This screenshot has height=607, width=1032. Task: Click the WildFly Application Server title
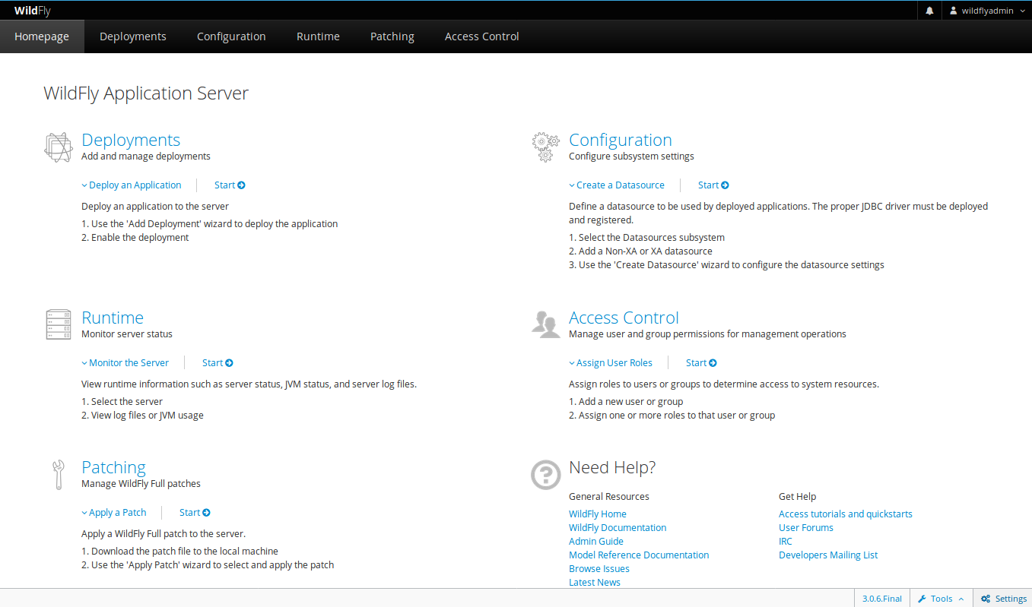coord(146,93)
